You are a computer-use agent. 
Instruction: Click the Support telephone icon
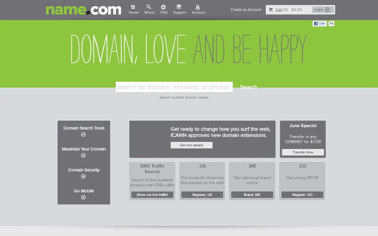click(179, 7)
